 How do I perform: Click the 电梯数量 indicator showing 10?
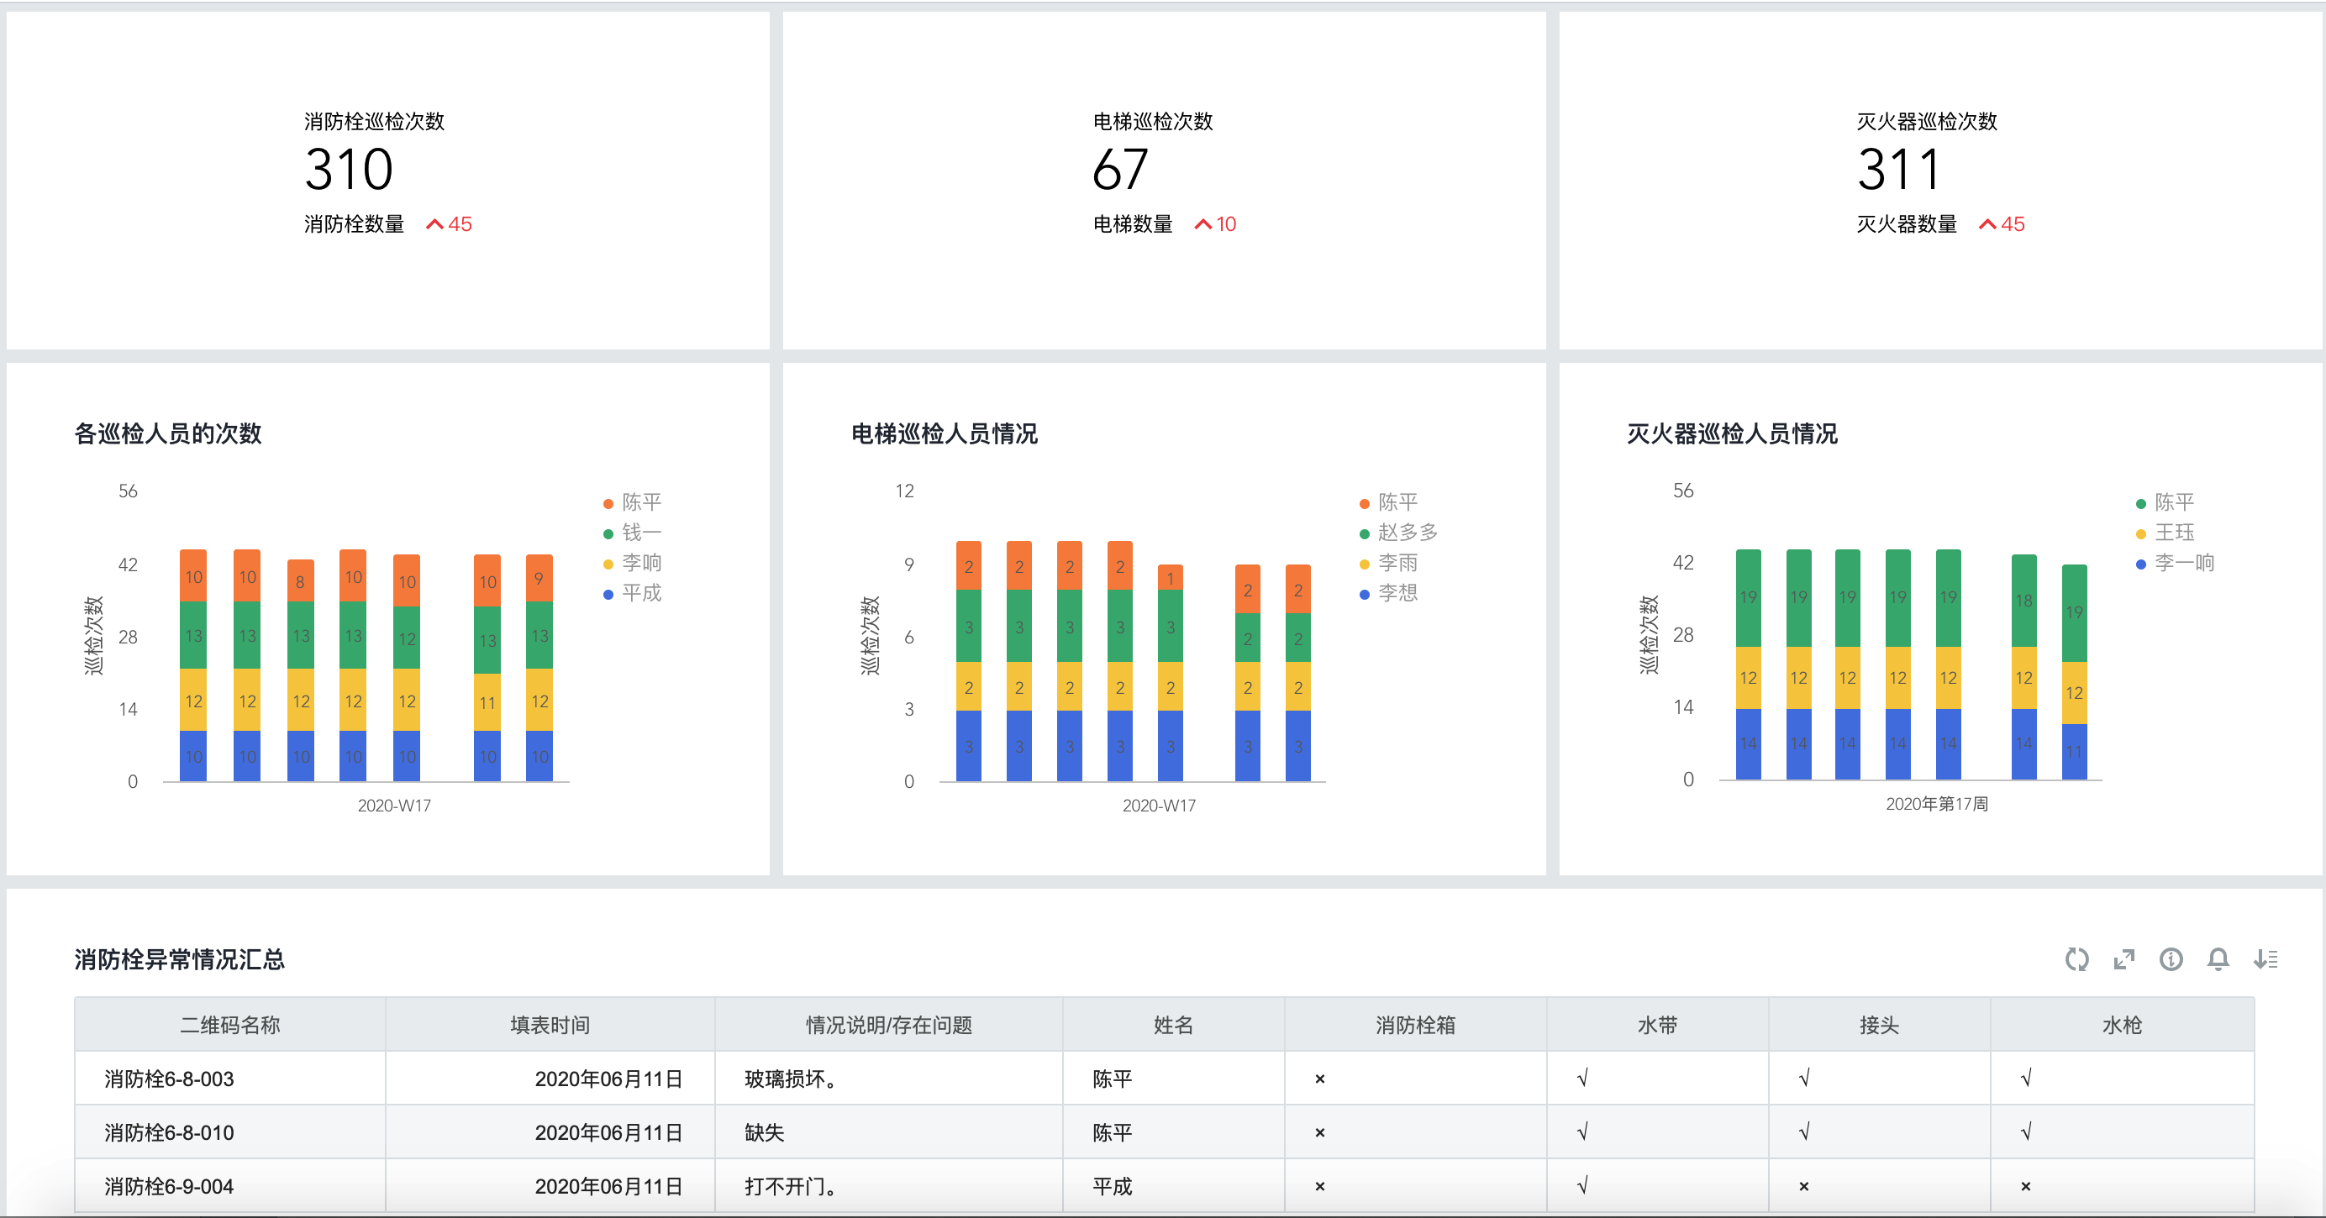1165,224
